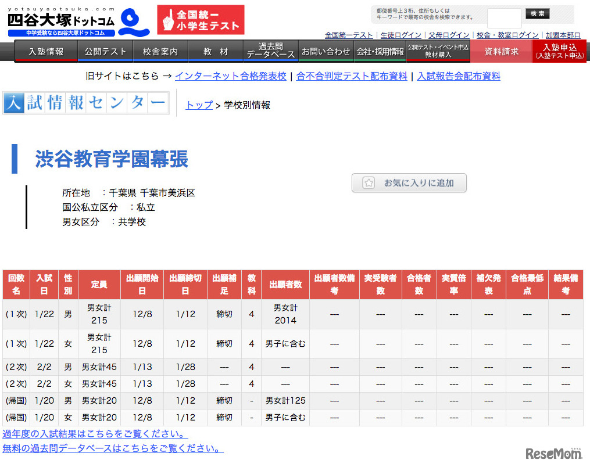The image size is (590, 467).
Task: Open the 校舎案内 menu item
Action: (x=160, y=52)
